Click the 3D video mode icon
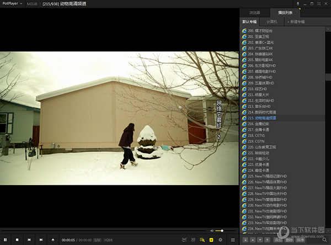The height and width of the screenshot is (245, 331). [x=193, y=239]
